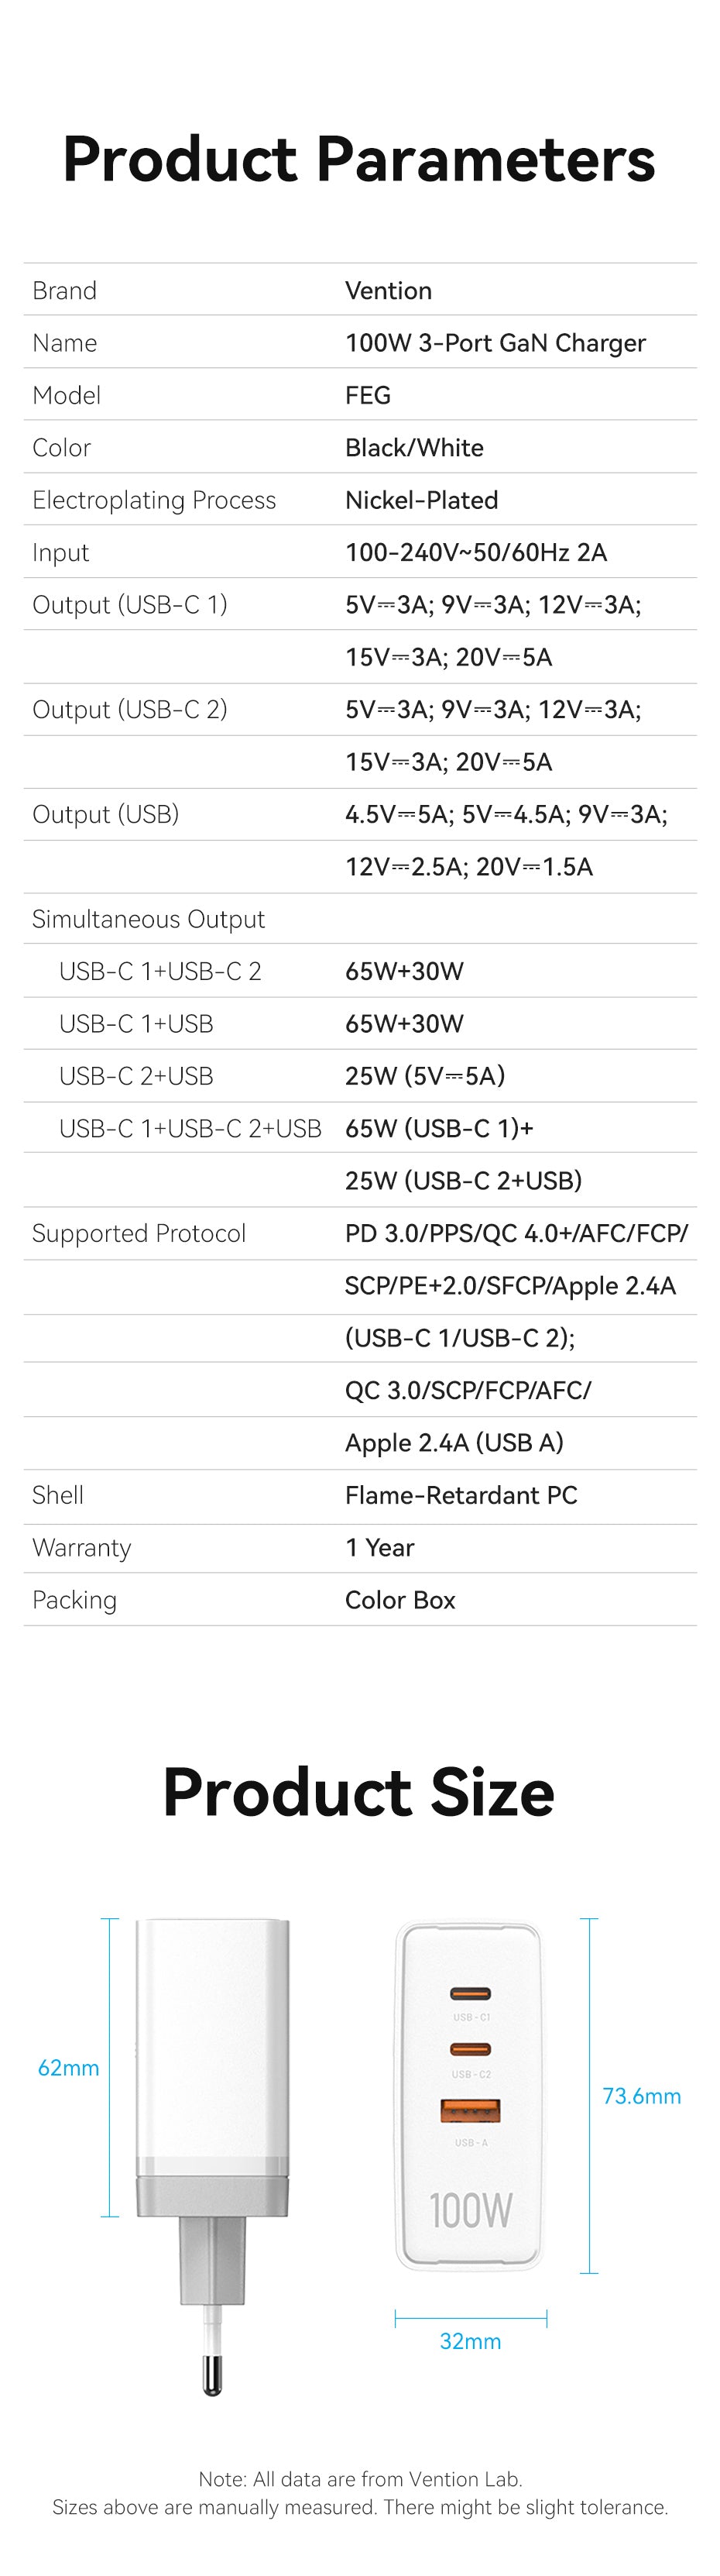Image resolution: width=720 pixels, height=2576 pixels.
Task: Click the 100W marking on the charger face
Action: click(x=471, y=2210)
